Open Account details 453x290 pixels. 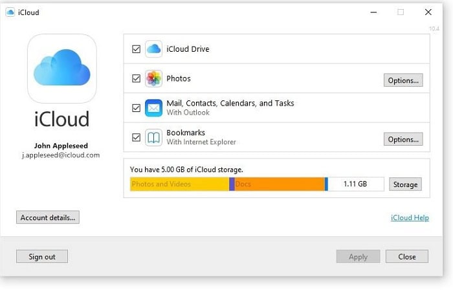click(48, 217)
